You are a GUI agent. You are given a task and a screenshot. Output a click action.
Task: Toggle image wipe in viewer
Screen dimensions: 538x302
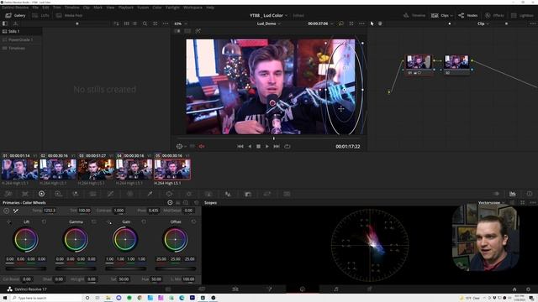177,31
